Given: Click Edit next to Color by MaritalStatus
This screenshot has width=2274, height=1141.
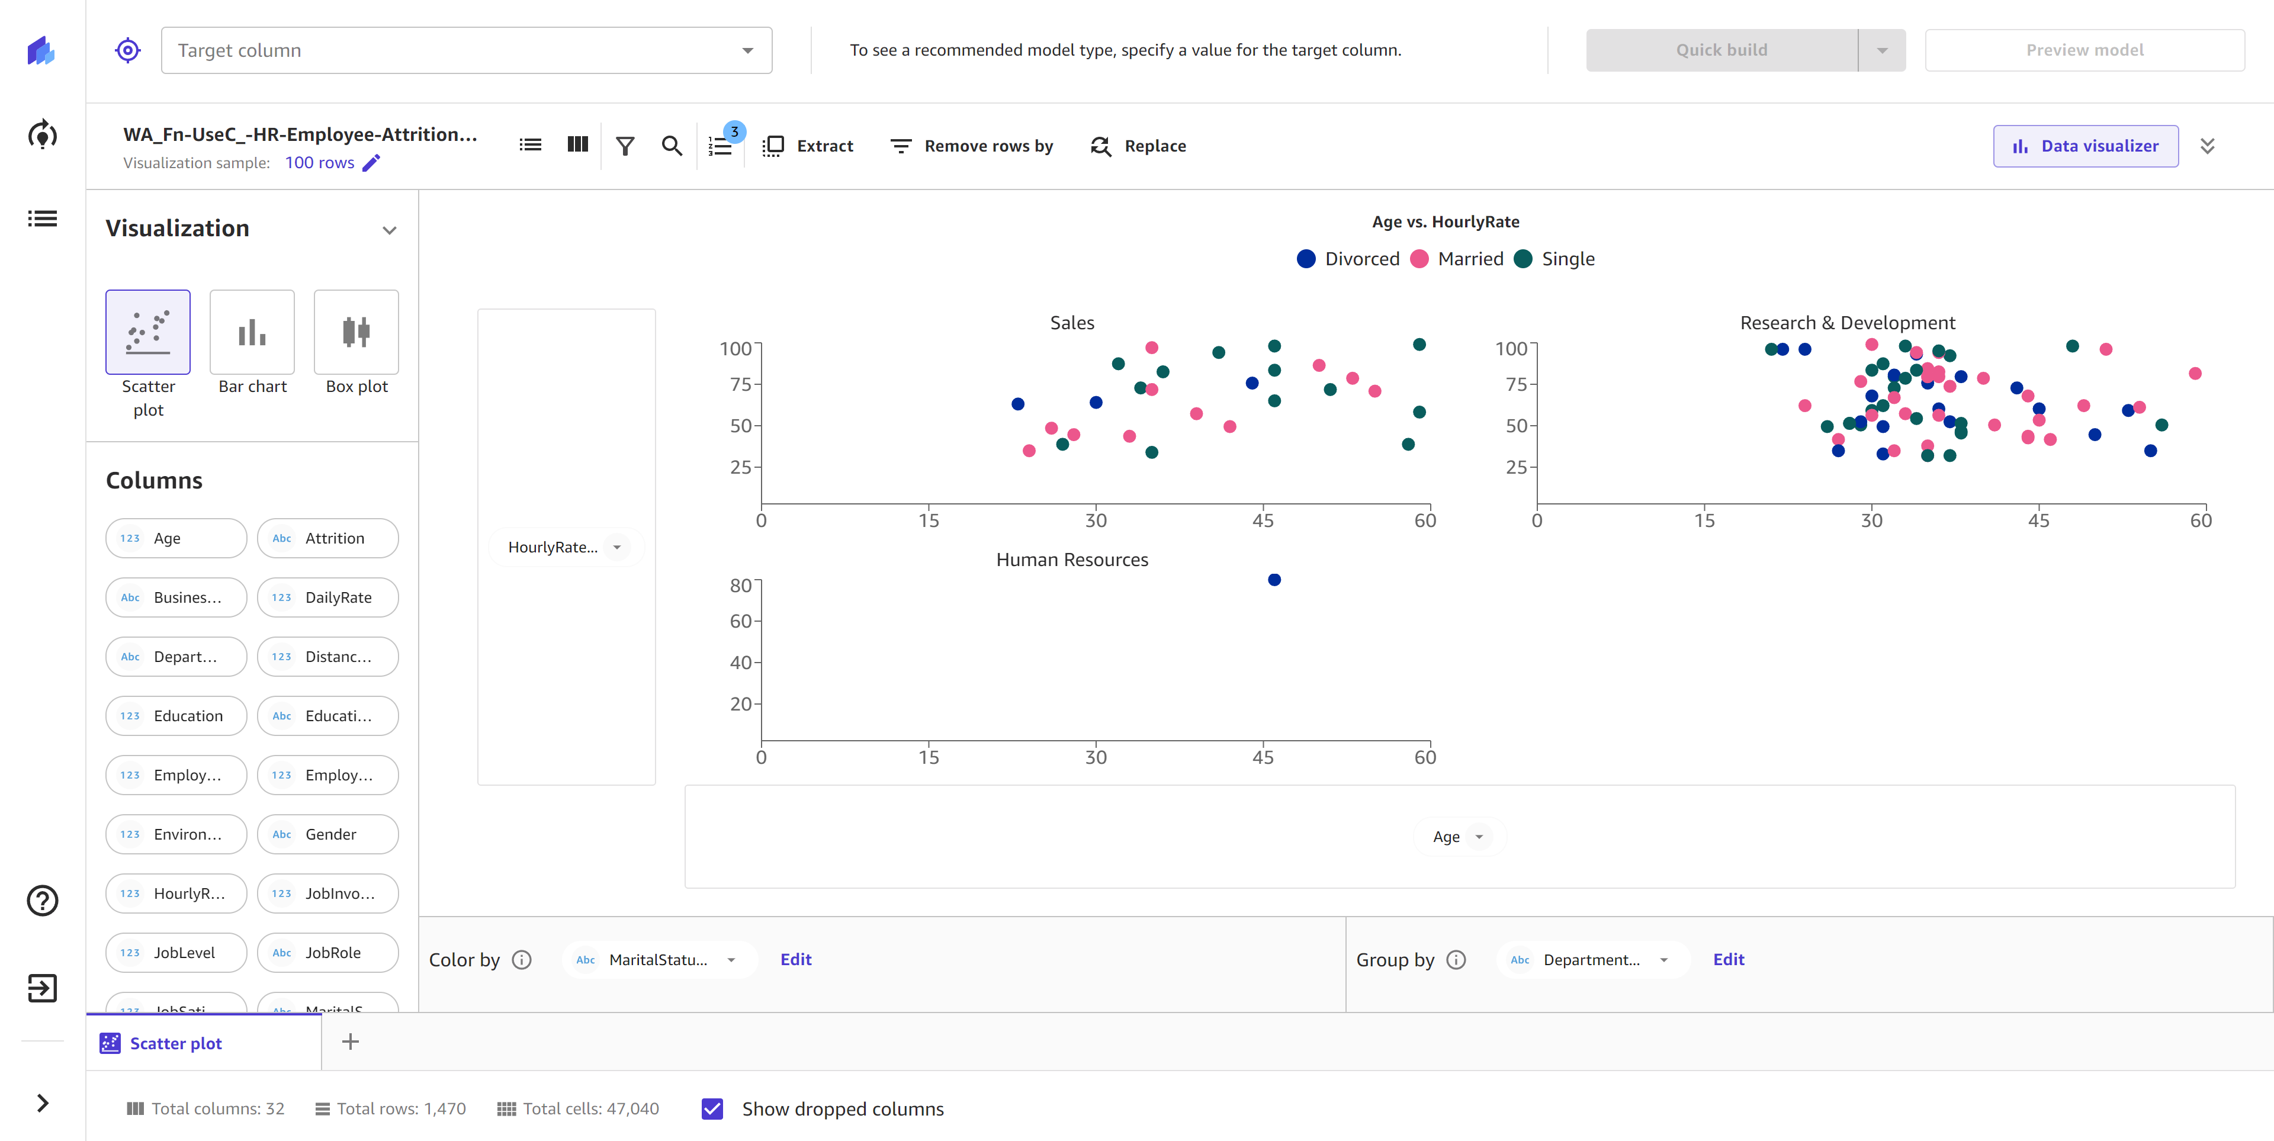Looking at the screenshot, I should point(797,959).
